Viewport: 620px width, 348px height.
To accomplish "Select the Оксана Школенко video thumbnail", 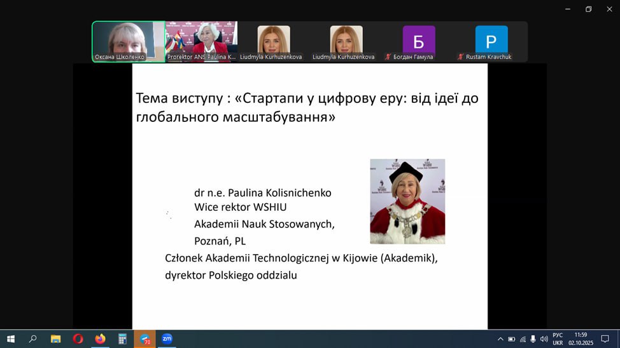I will pos(128,41).
